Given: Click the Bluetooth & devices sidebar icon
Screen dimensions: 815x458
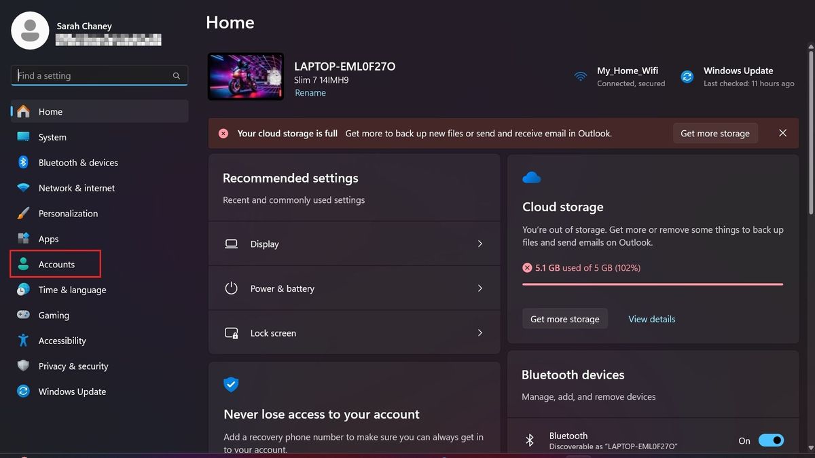Looking at the screenshot, I should [x=24, y=162].
